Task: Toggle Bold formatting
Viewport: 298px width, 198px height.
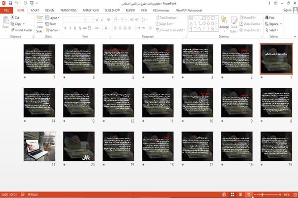Action: click(66, 28)
